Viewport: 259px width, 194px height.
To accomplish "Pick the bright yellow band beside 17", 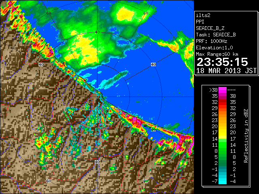I will click(223, 133).
